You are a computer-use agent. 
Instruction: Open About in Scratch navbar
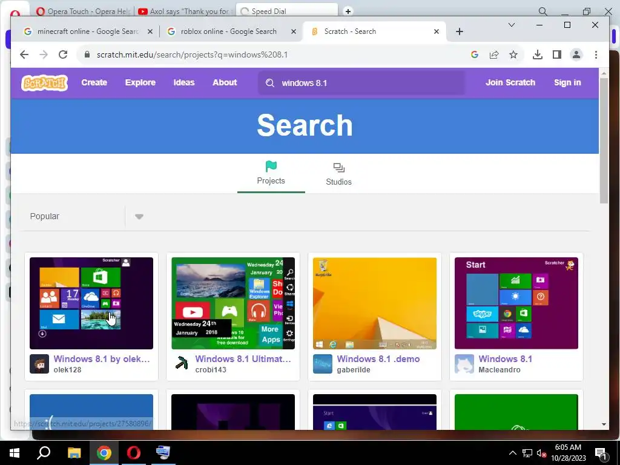225,82
